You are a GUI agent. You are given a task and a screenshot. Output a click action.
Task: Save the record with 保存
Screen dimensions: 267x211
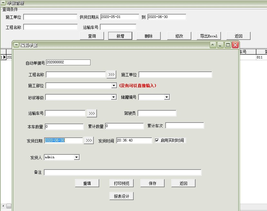pos(152,183)
